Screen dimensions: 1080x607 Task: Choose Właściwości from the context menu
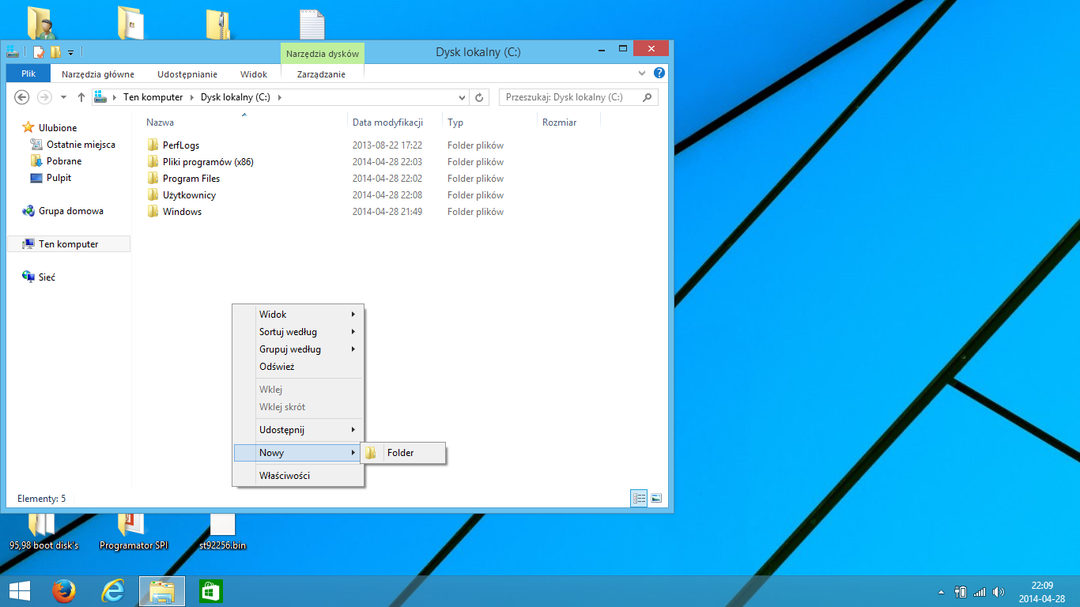click(x=285, y=476)
